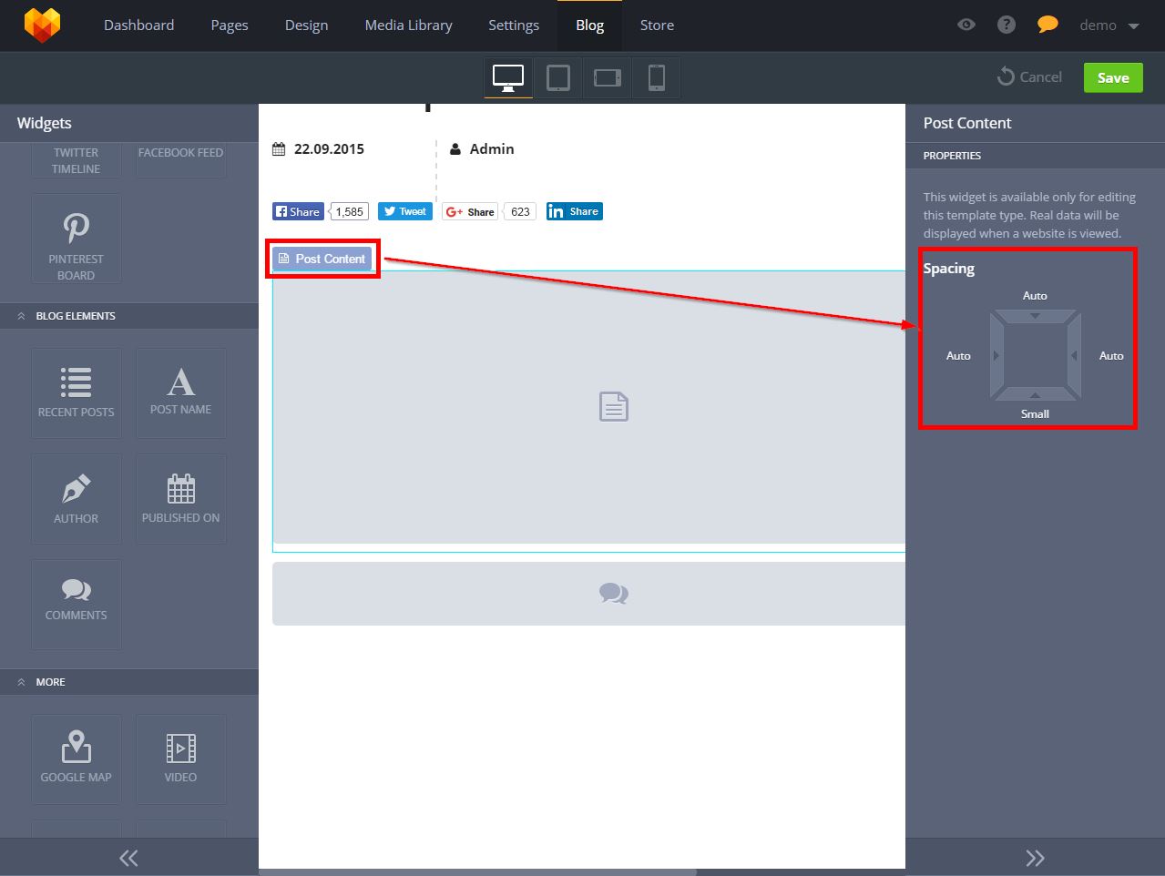Open the Dashboard menu
Screen dimensions: 1165x876
138,25
